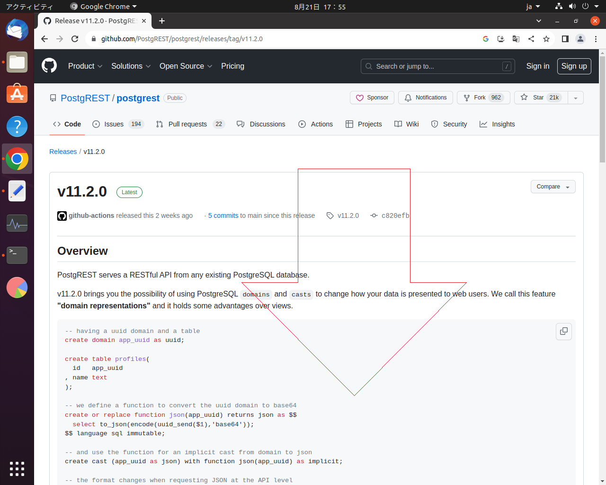Open Chrome three-dot menu

click(x=596, y=39)
